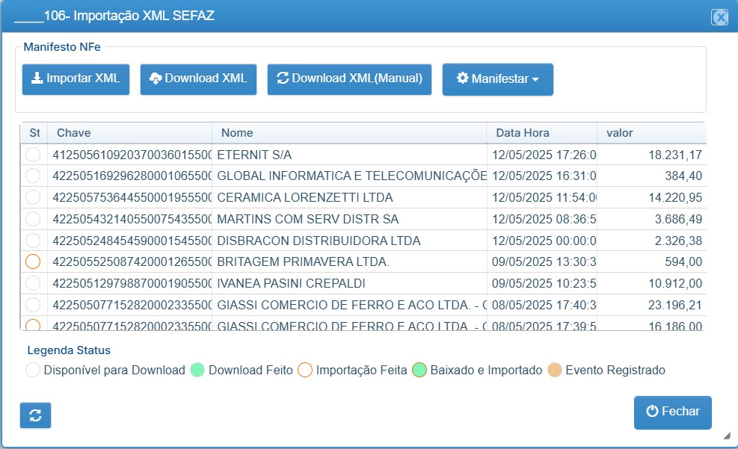
Task: Start Download XML(Manual) sync
Action: (x=349, y=79)
